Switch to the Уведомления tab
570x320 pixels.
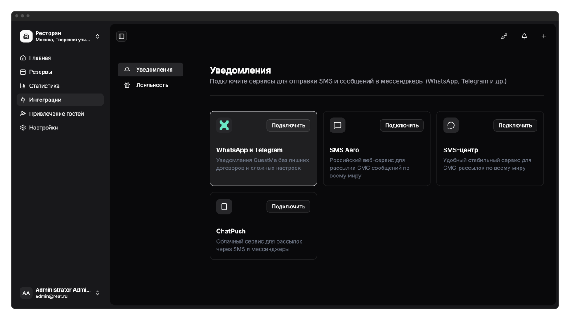click(151, 70)
